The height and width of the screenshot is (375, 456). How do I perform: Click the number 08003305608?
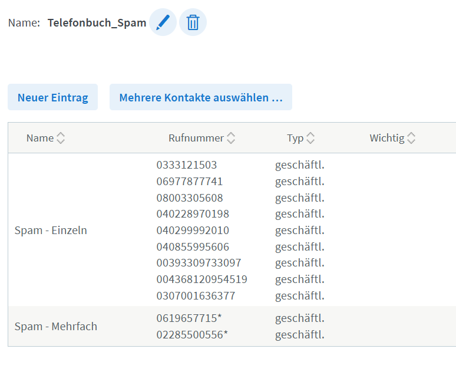click(x=189, y=198)
